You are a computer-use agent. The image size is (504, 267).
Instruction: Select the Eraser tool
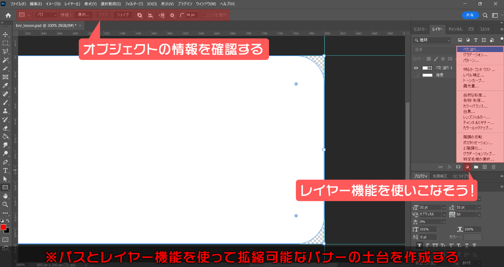5,128
